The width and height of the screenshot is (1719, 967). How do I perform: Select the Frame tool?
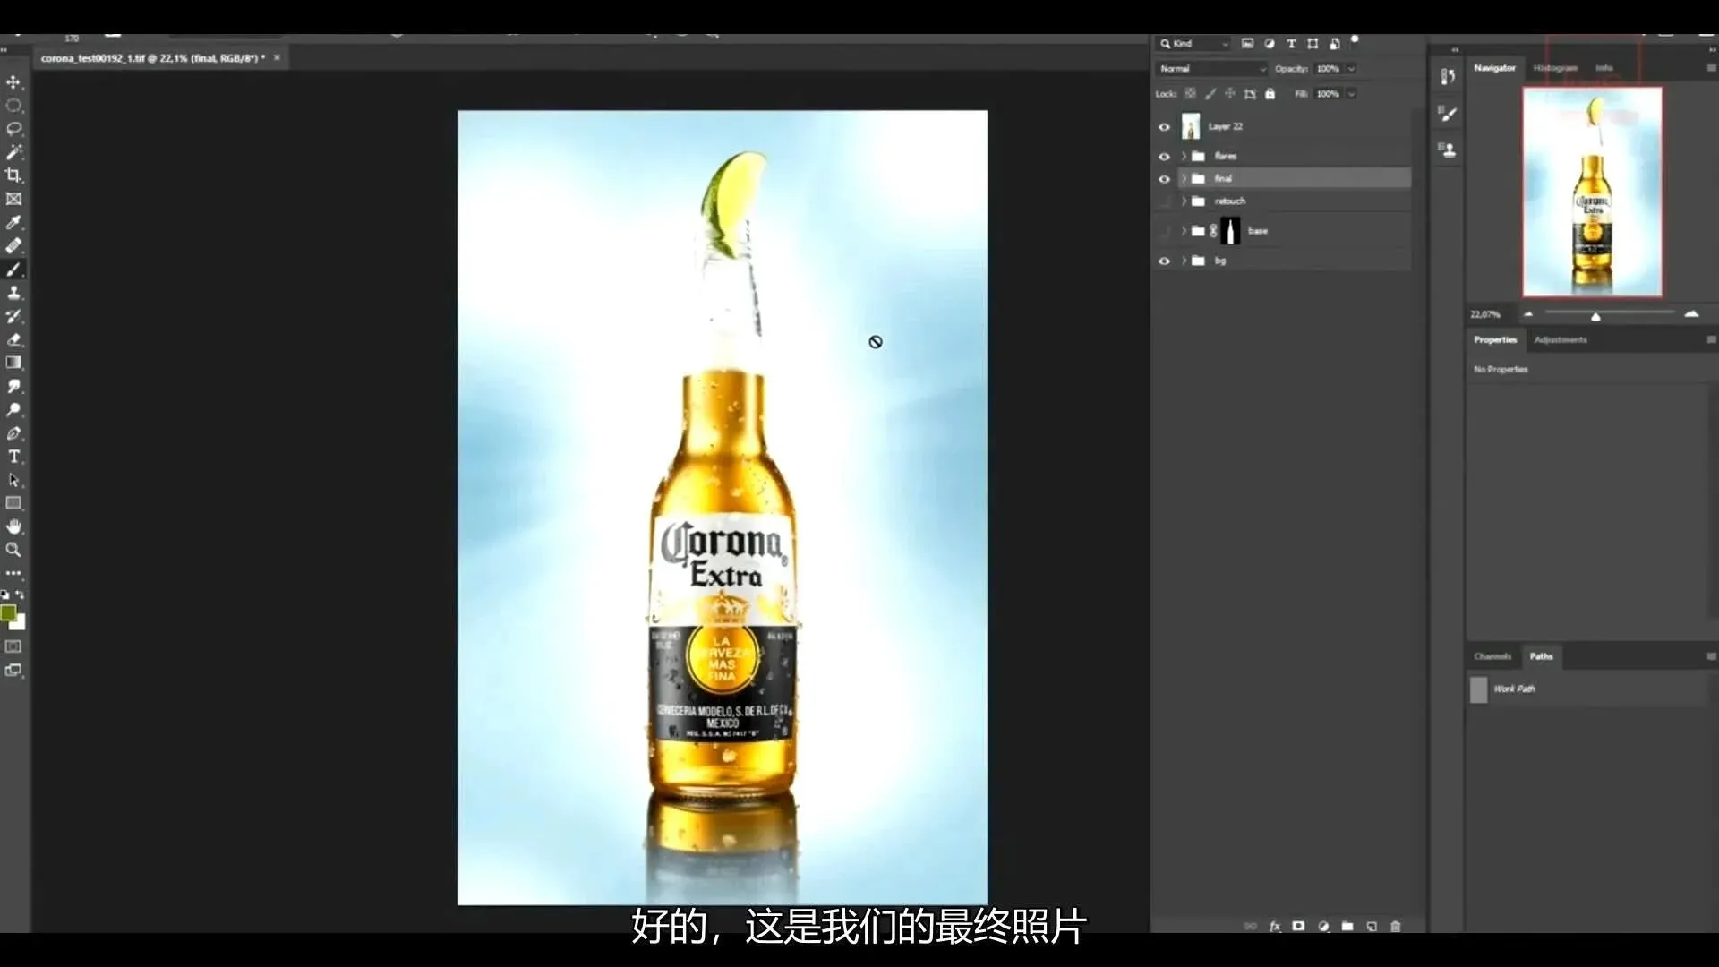13,199
